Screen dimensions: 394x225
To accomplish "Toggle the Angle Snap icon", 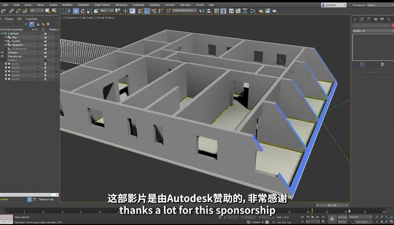I will [147, 11].
